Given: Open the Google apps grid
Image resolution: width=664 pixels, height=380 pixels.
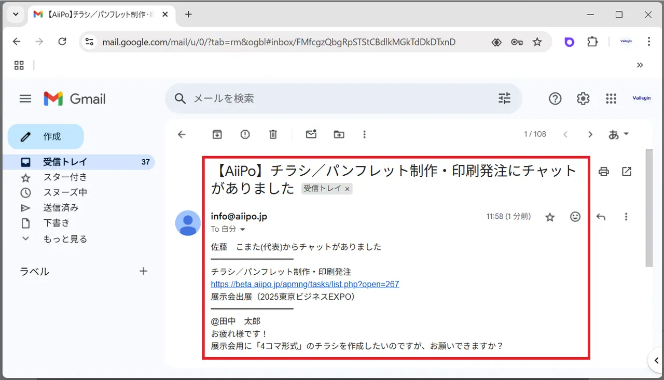Looking at the screenshot, I should coord(611,98).
